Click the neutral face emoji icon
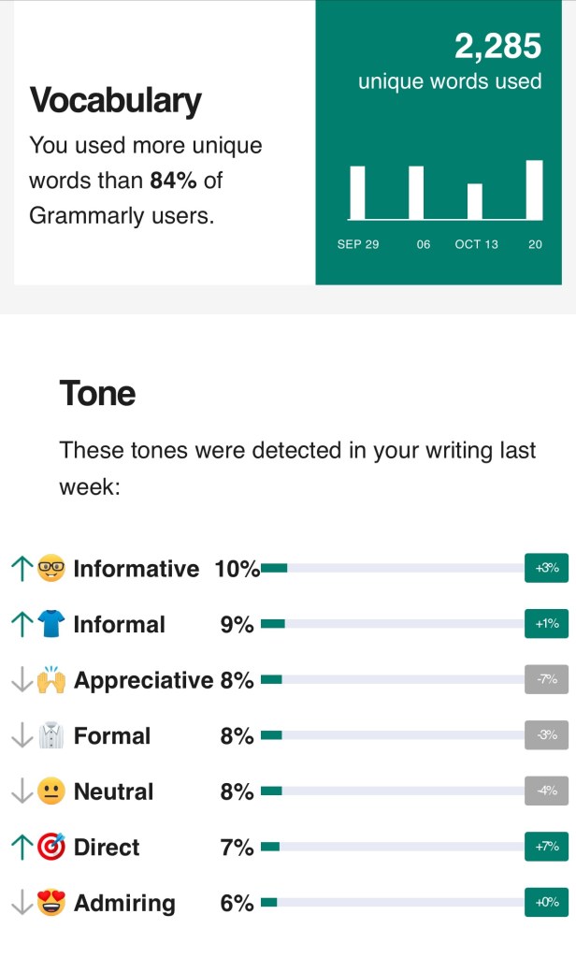Viewport: 576px width, 958px height. tap(51, 791)
